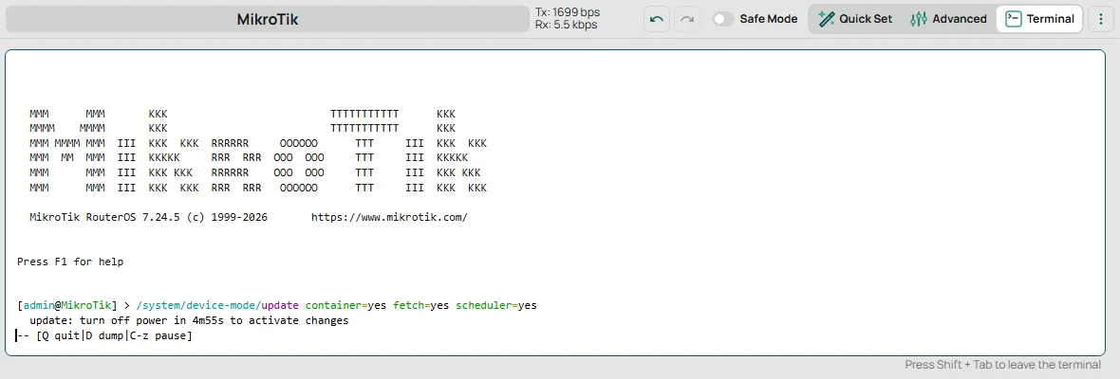
Task: Click the Tx/Rx traffic rate readout
Action: 568,19
